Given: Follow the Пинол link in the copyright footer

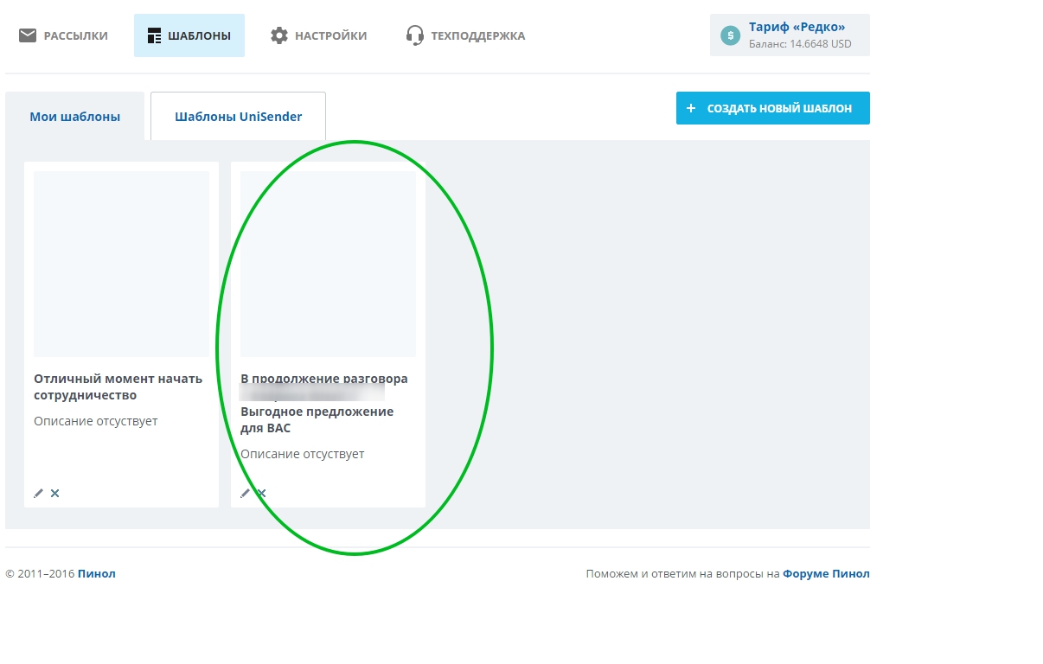Looking at the screenshot, I should point(96,574).
